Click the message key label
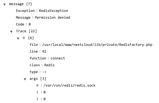Image resolution: width=159 pixels, height=103 pixels. (x=16, y=4)
